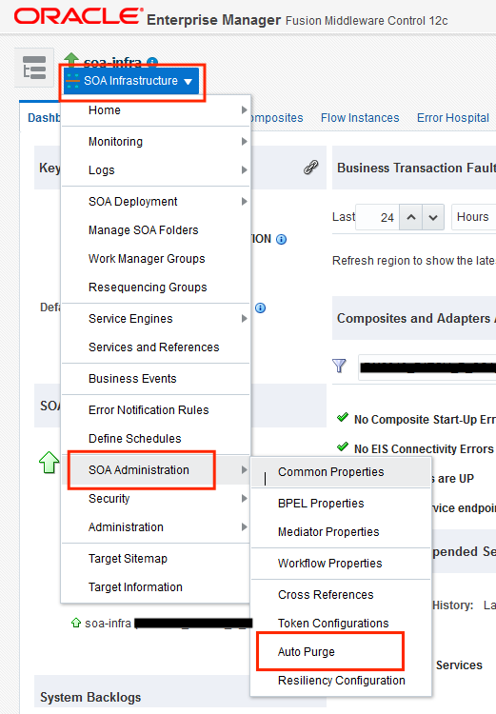Expand the Service Engines submenu
Image resolution: width=496 pixels, height=714 pixels.
click(244, 319)
